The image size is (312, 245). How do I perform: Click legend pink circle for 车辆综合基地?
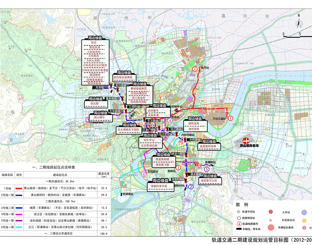[x=271, y=228]
